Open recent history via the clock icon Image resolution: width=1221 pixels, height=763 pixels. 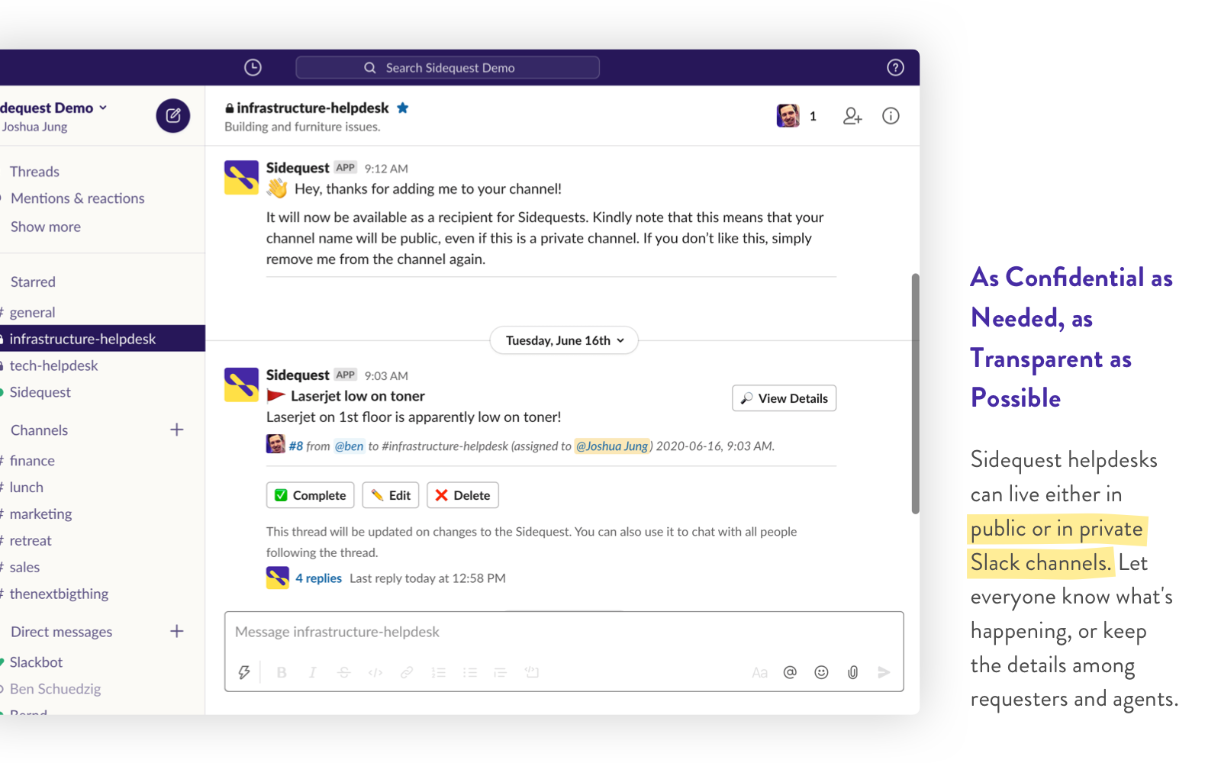(253, 67)
